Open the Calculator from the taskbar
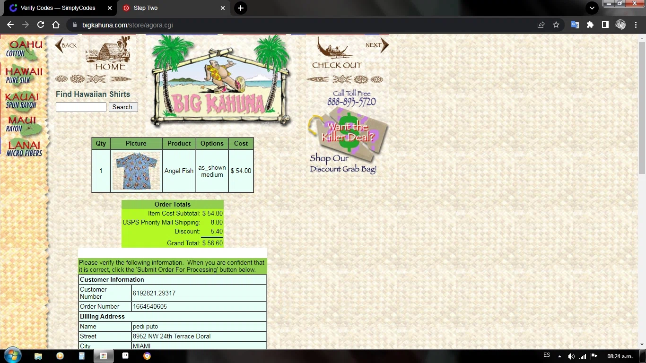 [82, 356]
